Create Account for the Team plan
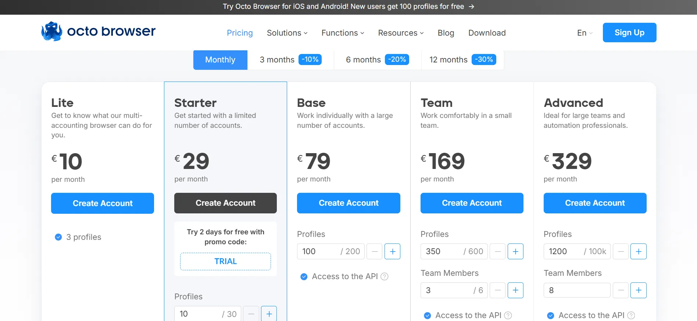This screenshot has height=321, width=697. pos(472,203)
